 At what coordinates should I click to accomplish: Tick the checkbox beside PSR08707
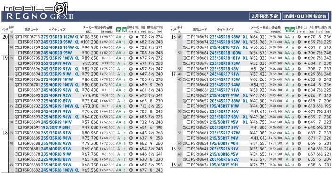(x=20, y=42)
